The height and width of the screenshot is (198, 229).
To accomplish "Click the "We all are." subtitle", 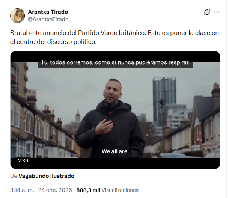I will pyautogui.click(x=115, y=151).
